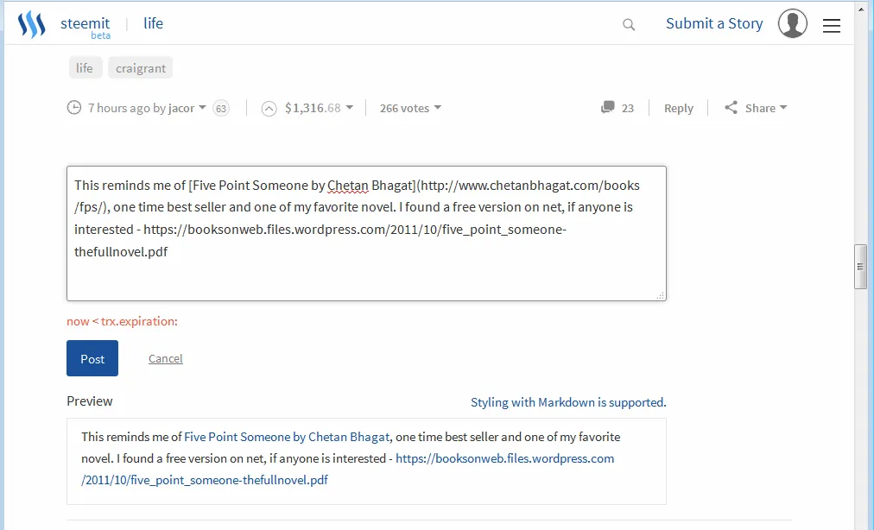874x530 pixels.
Task: Click the 23 comments count
Action: 628,108
